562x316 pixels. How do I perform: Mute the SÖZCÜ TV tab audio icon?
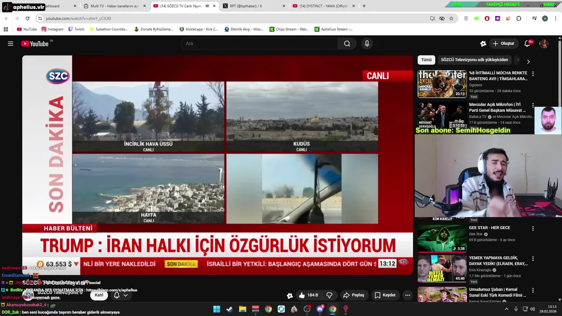click(x=207, y=6)
